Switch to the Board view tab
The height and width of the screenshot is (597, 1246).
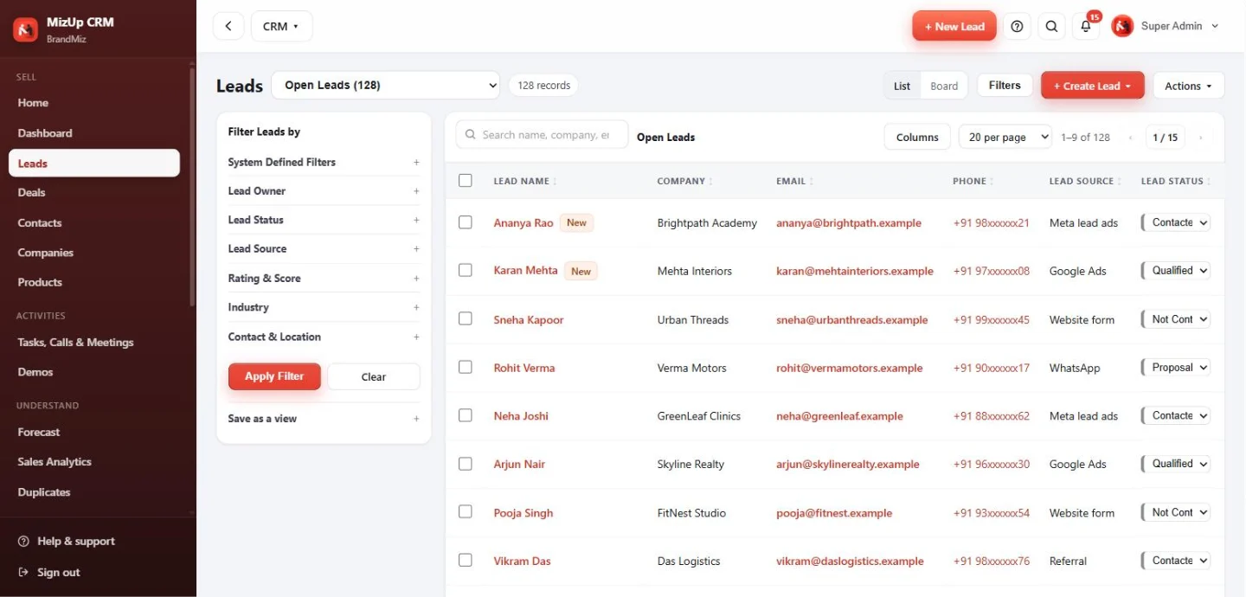(x=944, y=86)
